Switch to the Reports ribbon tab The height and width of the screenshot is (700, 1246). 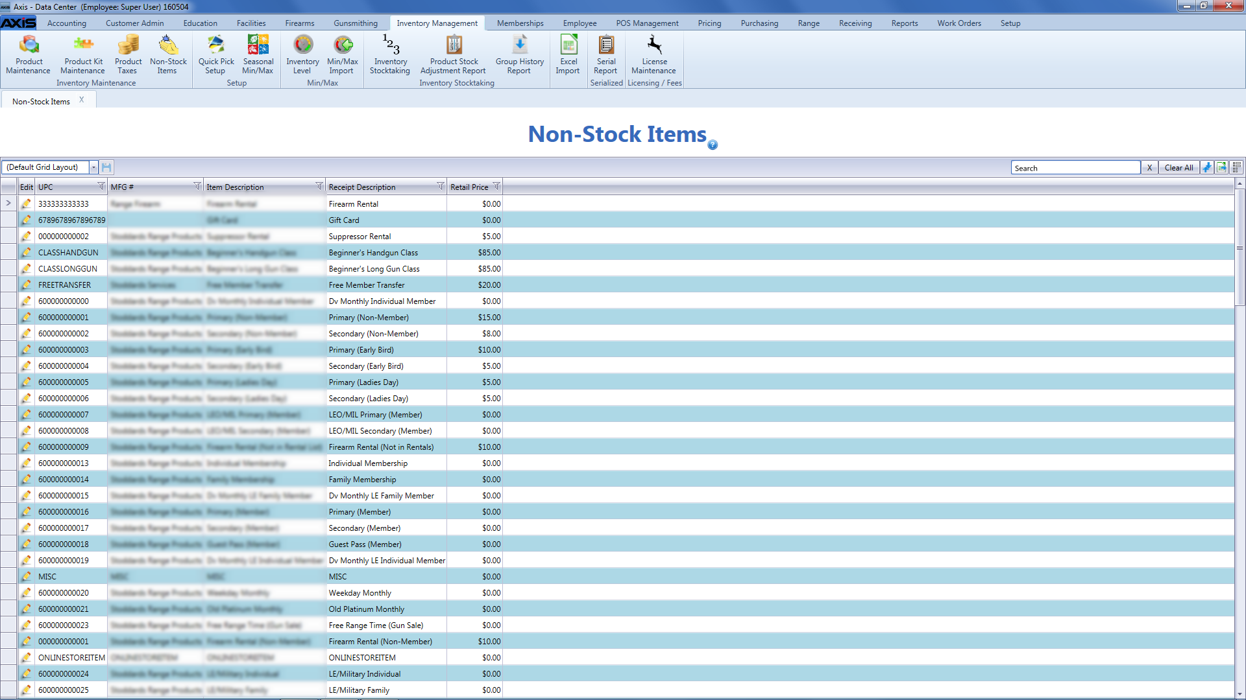905,23
